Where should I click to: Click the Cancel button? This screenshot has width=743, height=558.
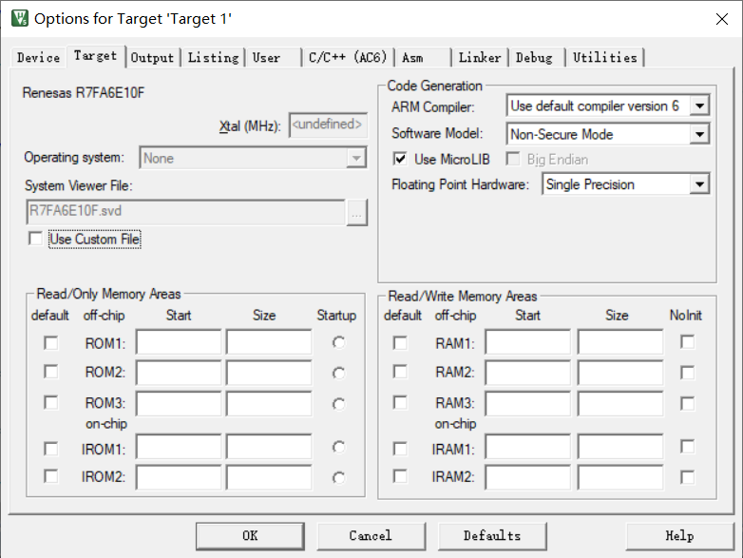coord(371,536)
